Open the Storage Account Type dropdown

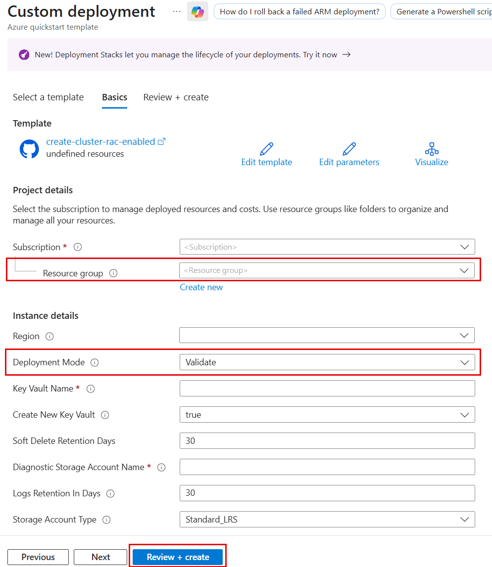click(x=327, y=520)
